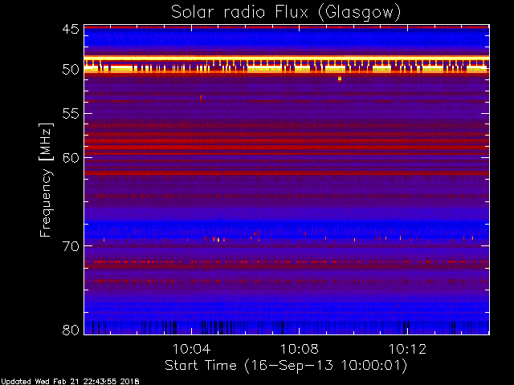514x385 pixels.
Task: Click the "Updated Wed Feb 21 22:43:55 2018" timestamp
Action: tap(70, 382)
